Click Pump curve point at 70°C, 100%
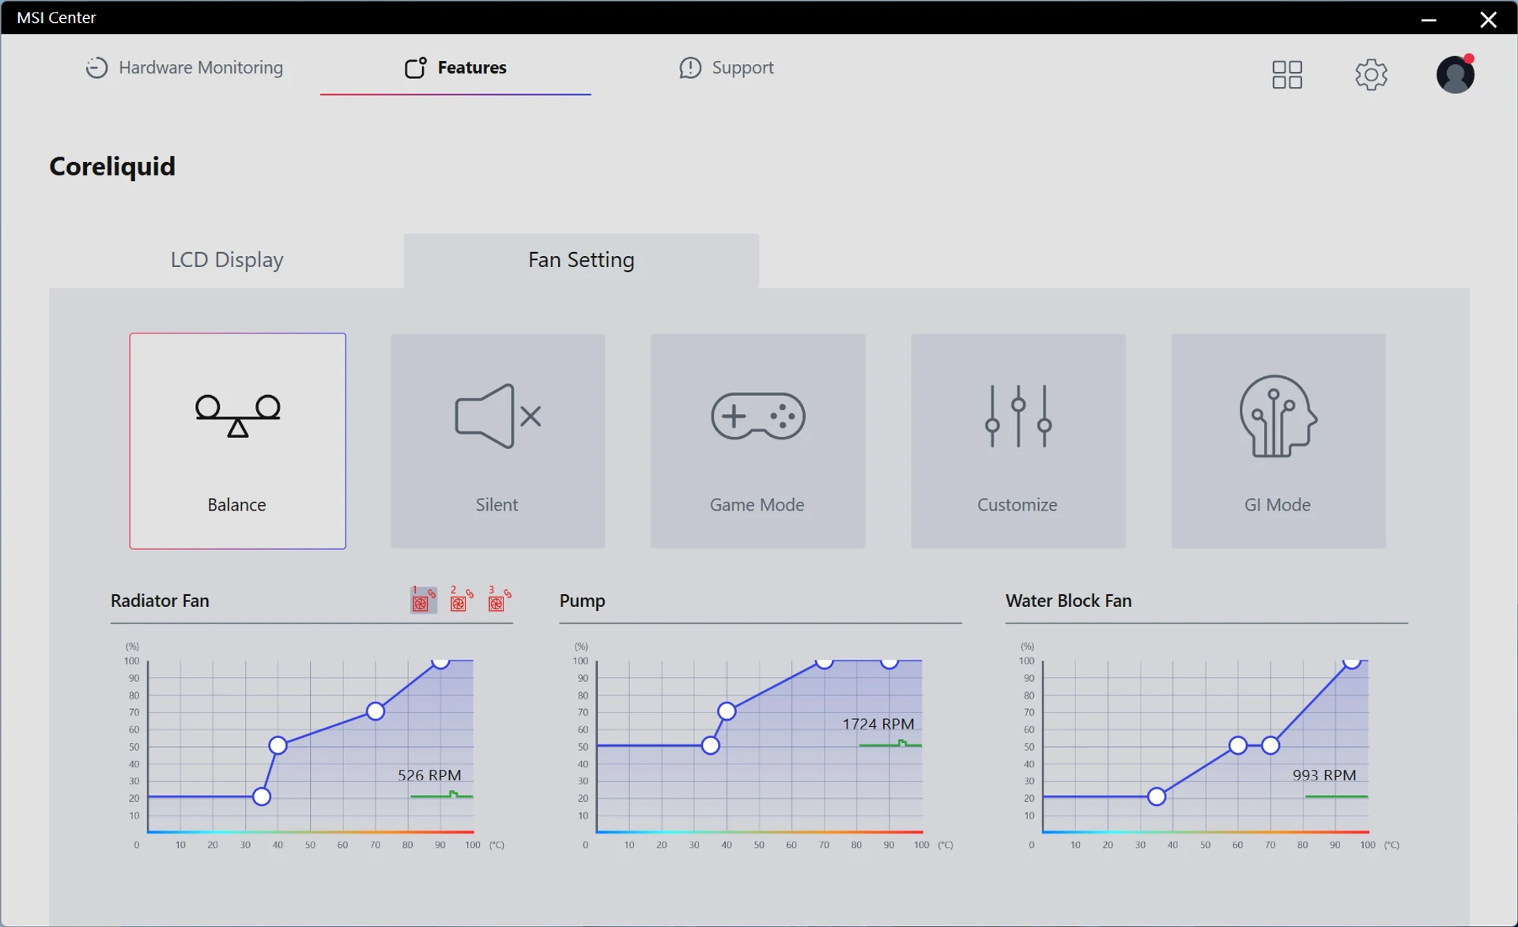 825,662
